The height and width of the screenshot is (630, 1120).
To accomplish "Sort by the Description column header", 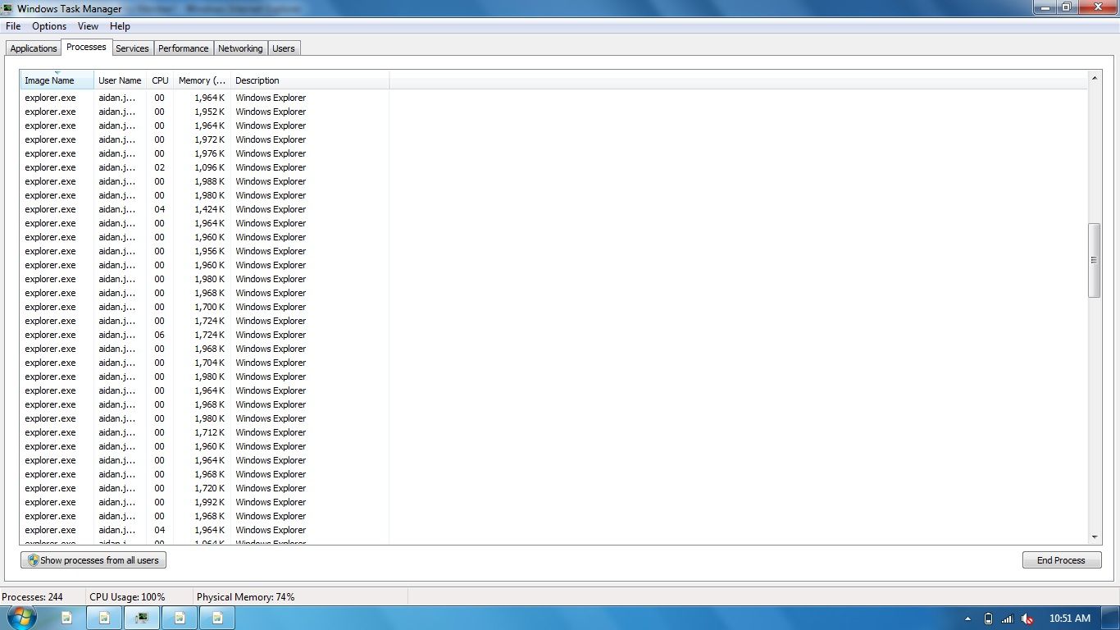I will pyautogui.click(x=310, y=80).
